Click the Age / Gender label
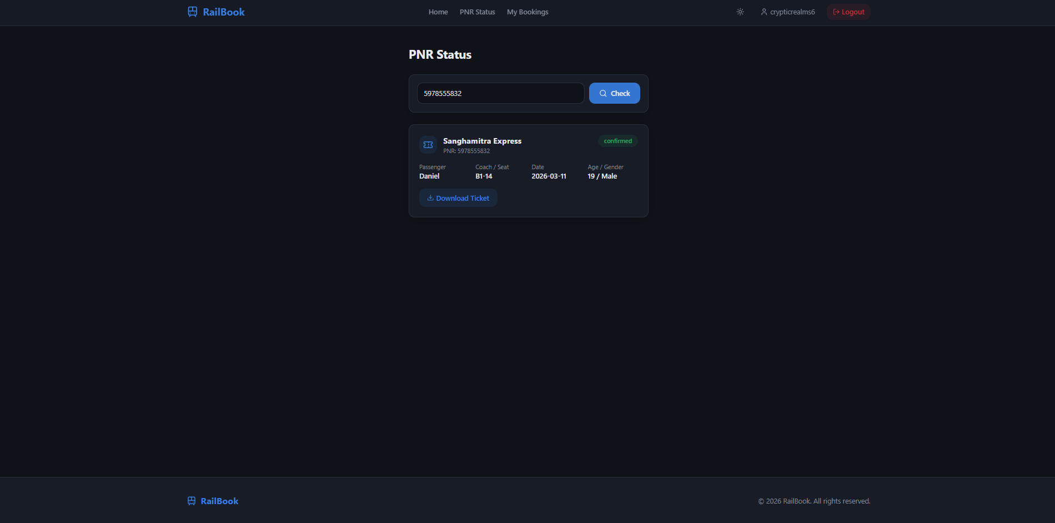 pyautogui.click(x=605, y=167)
